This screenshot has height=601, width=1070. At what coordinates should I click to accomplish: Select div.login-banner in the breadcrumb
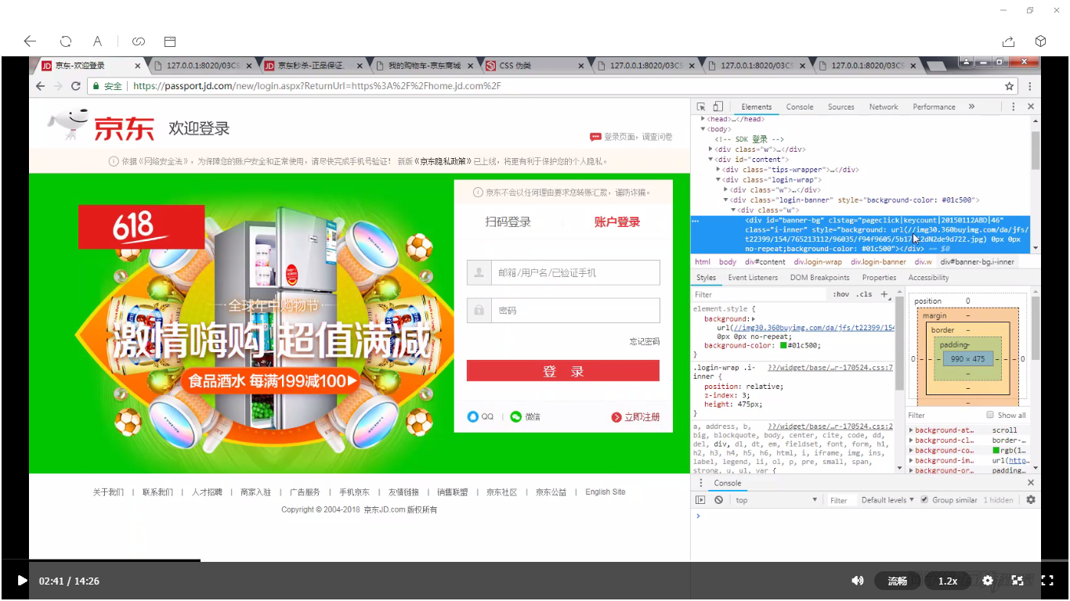pos(879,262)
